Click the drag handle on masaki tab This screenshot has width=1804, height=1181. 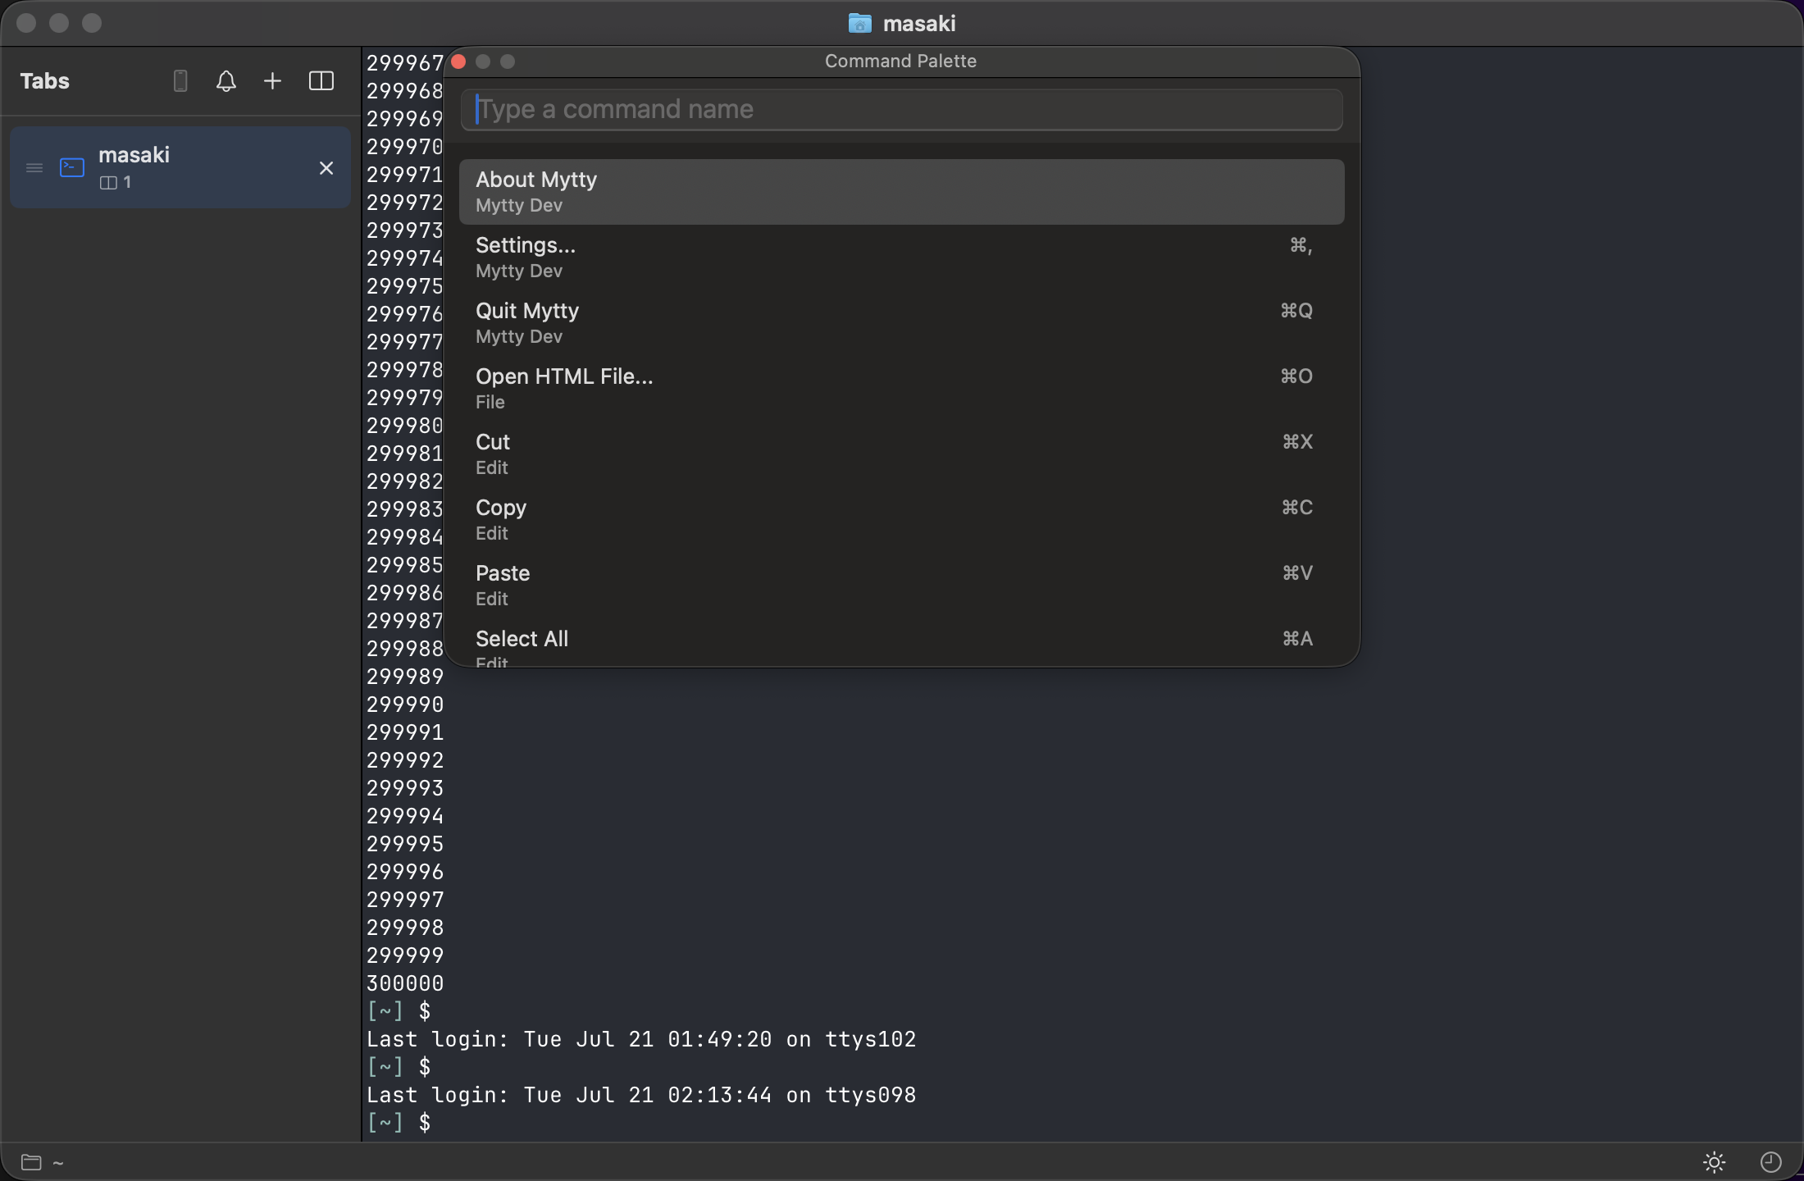pos(34,167)
